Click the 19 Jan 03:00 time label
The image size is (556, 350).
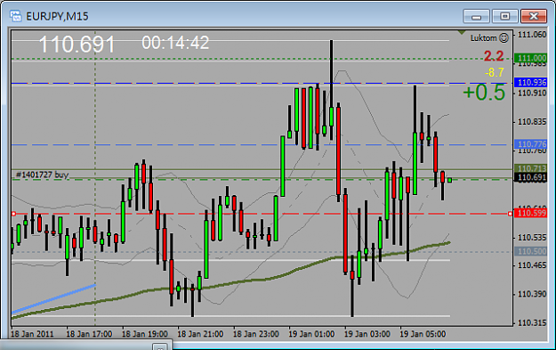[x=367, y=334]
